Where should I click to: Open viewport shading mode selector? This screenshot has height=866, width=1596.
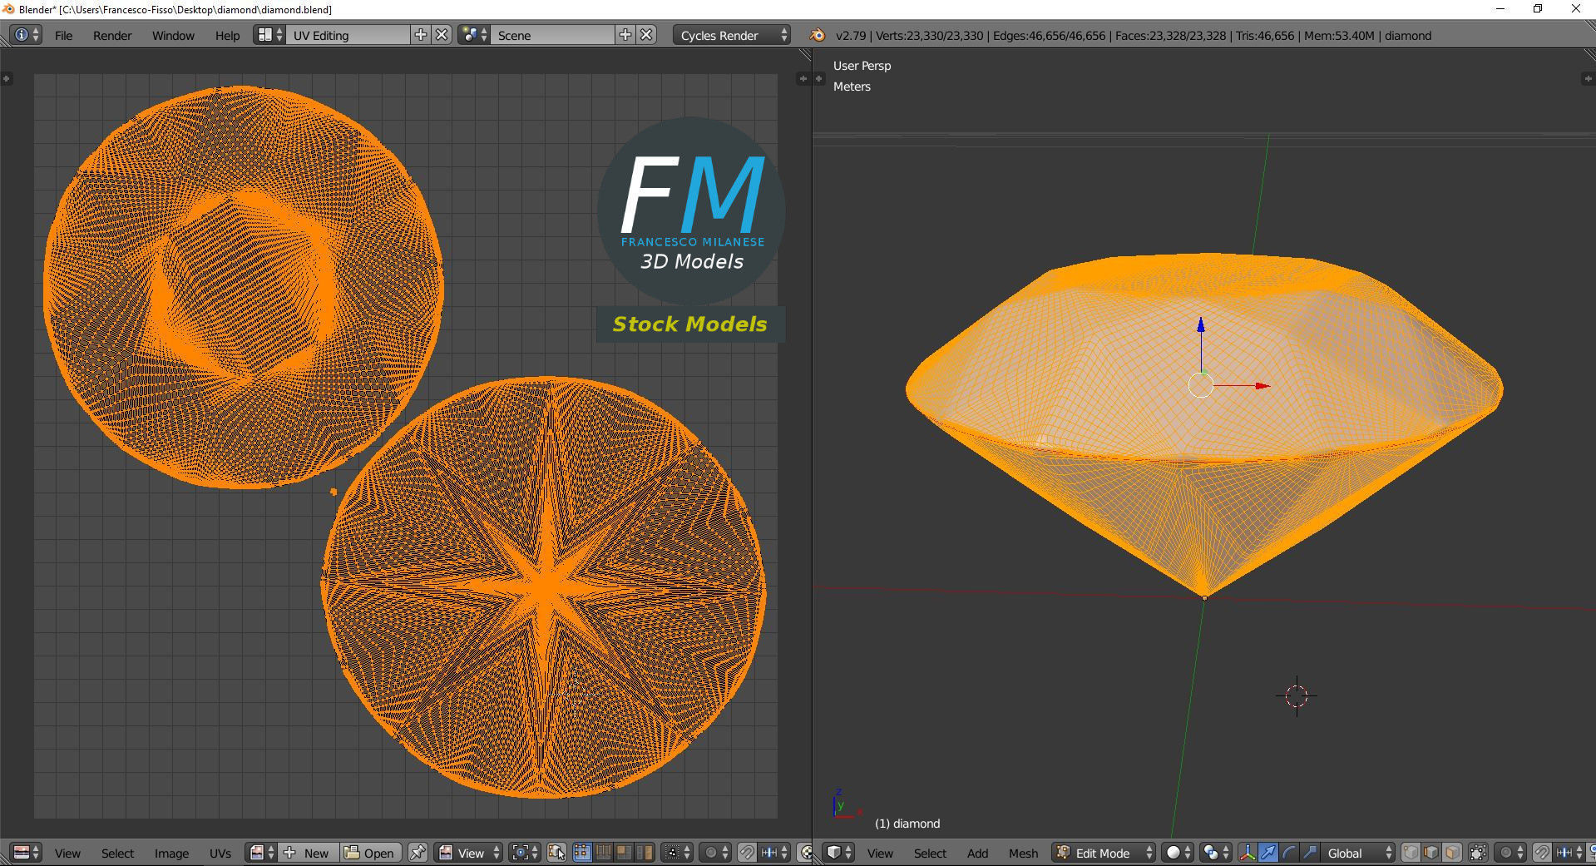1178,853
